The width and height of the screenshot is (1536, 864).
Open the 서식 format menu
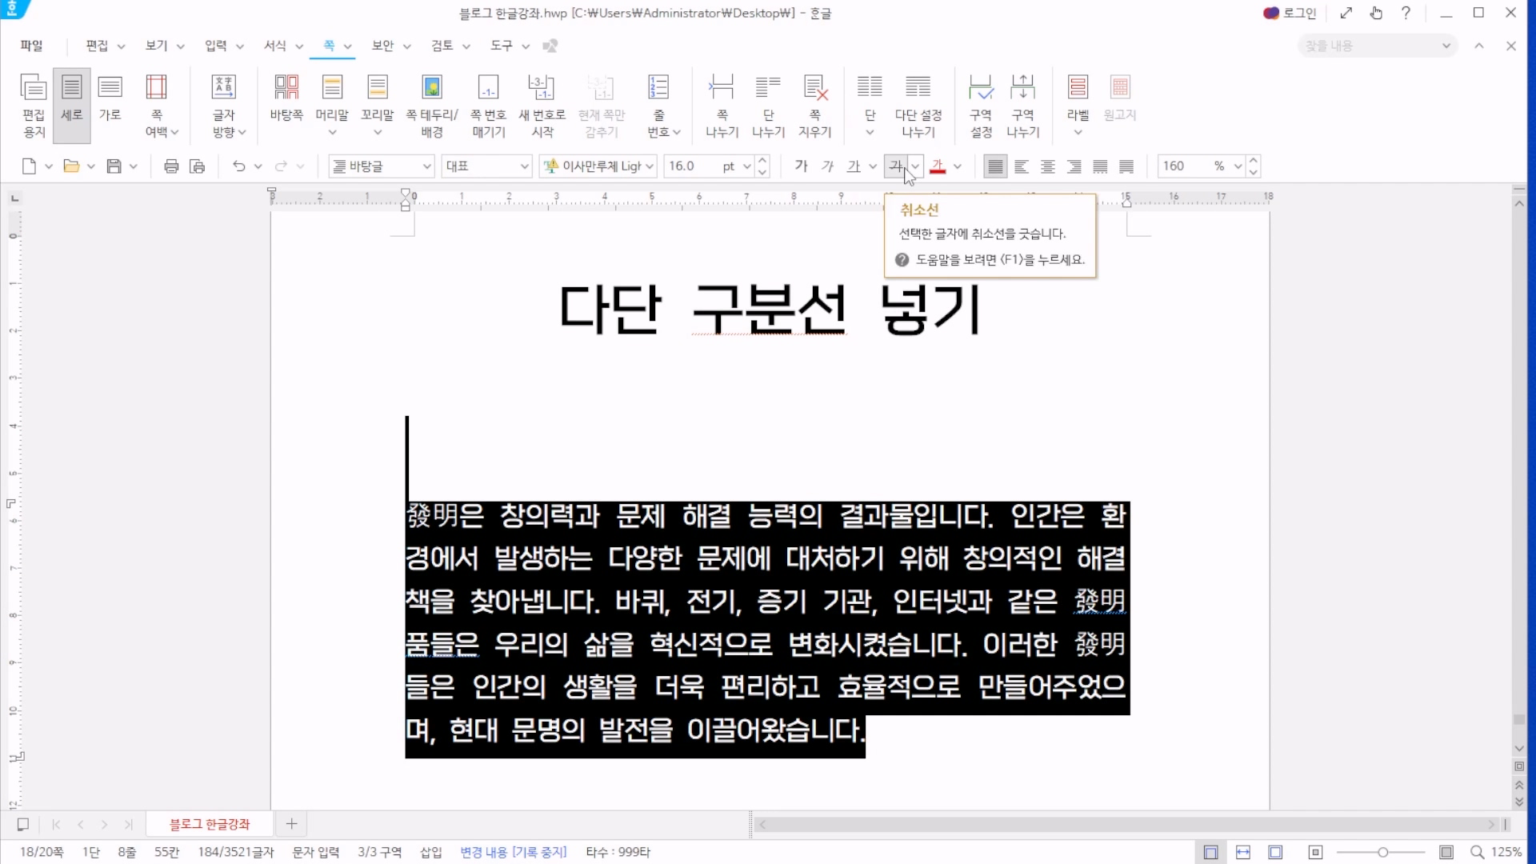pos(275,46)
